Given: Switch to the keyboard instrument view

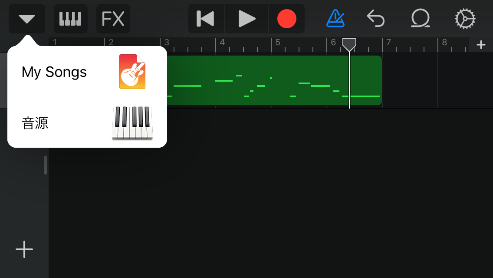Looking at the screenshot, I should (70, 19).
